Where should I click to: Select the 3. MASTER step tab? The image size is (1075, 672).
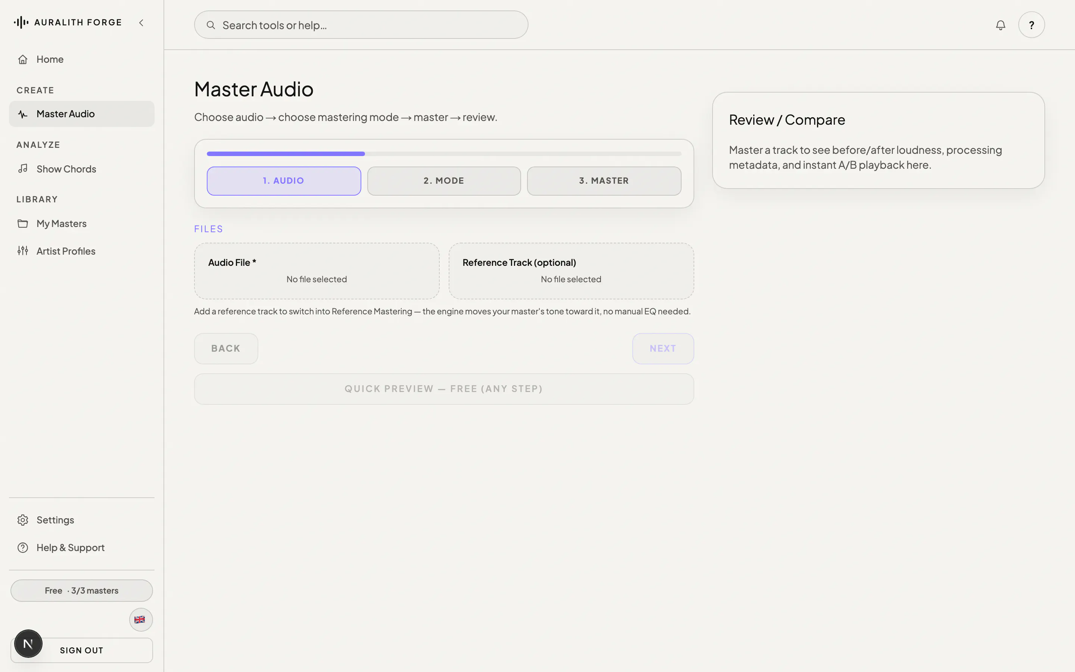[604, 181]
